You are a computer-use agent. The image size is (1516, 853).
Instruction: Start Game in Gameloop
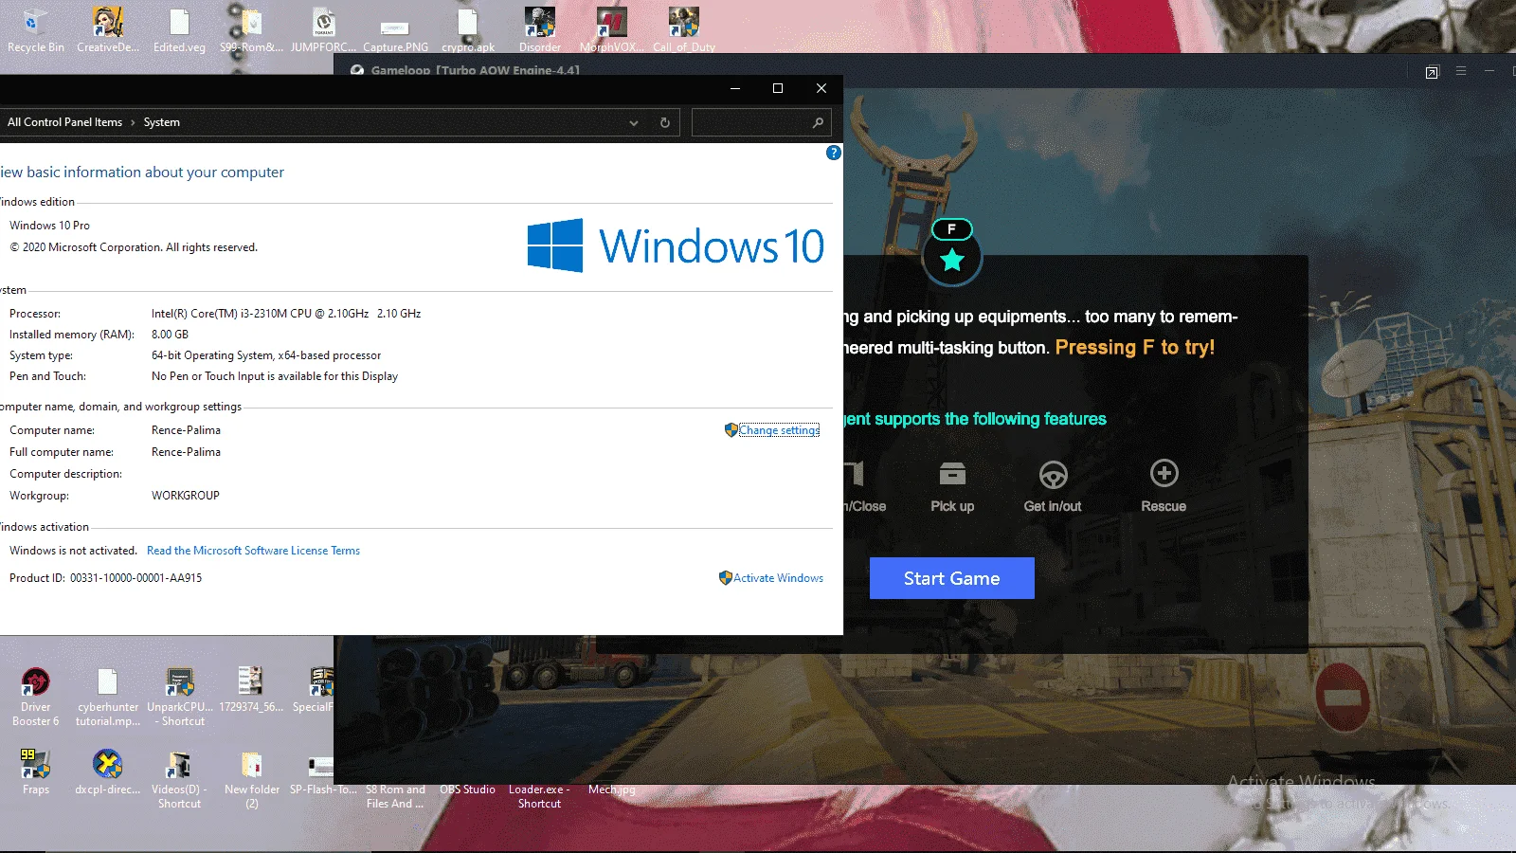point(951,578)
